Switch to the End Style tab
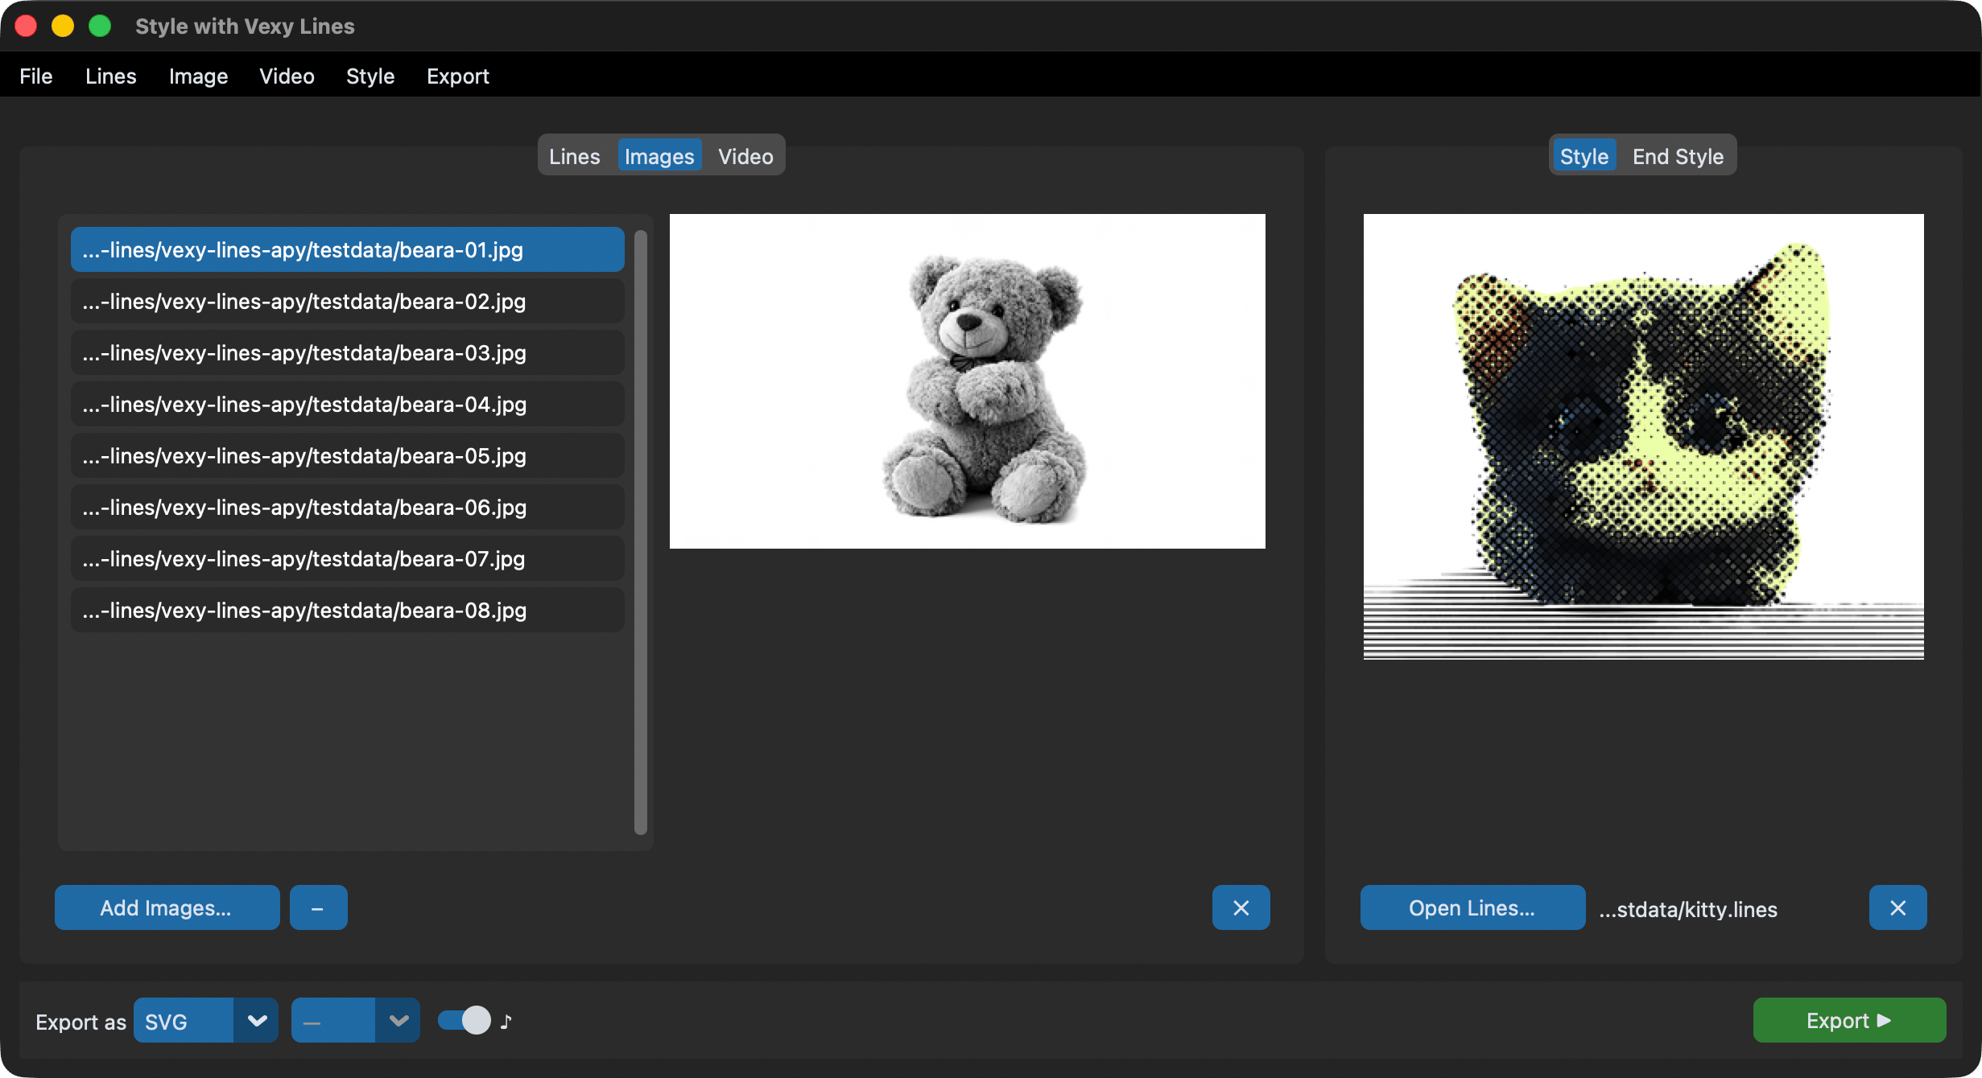This screenshot has width=1982, height=1078. pos(1678,156)
